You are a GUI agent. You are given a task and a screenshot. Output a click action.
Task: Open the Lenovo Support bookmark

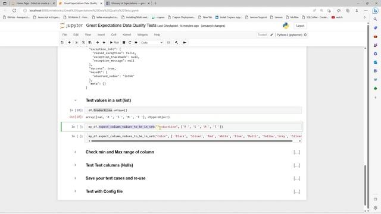(x=256, y=17)
